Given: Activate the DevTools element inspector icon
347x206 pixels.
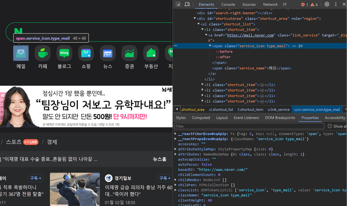Looking at the screenshot, I should (x=178, y=4).
